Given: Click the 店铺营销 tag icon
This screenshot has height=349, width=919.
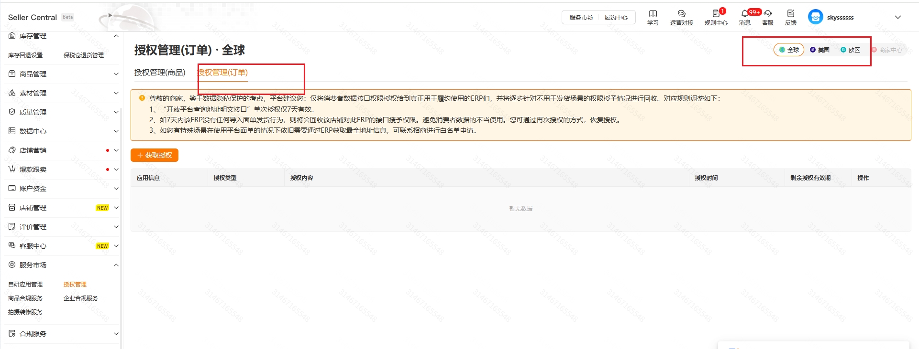Looking at the screenshot, I should pos(12,150).
